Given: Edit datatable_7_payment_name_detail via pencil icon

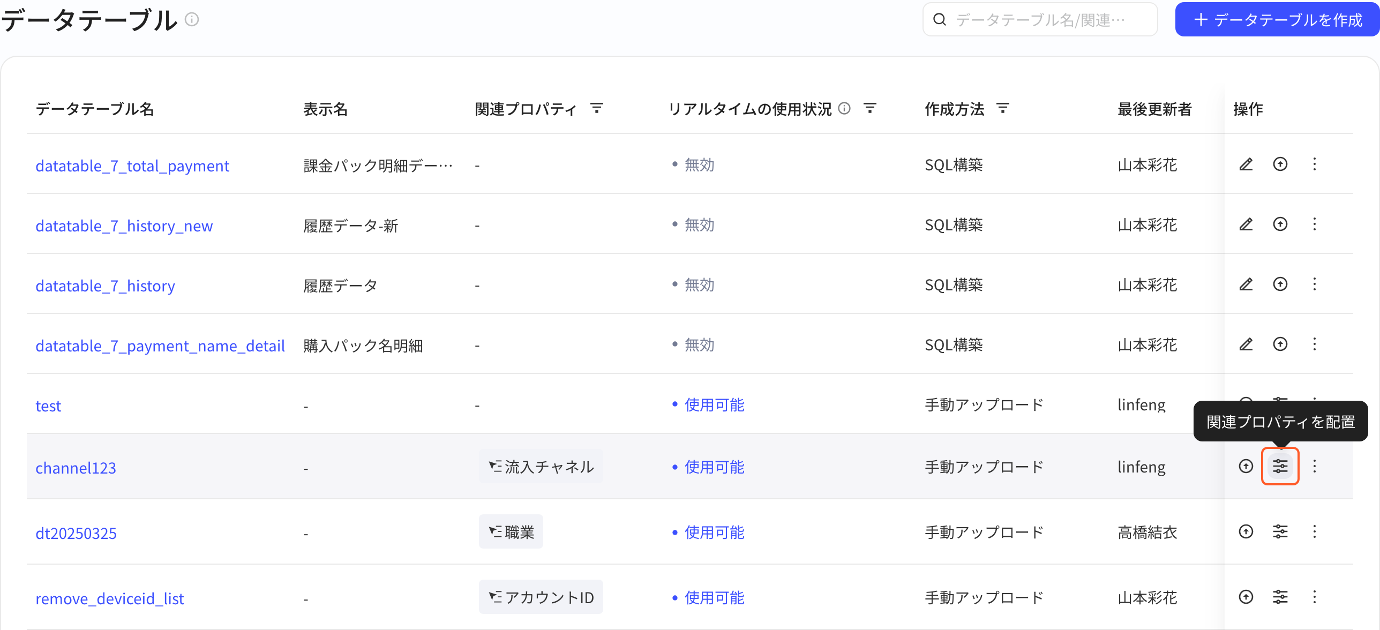Looking at the screenshot, I should tap(1246, 344).
